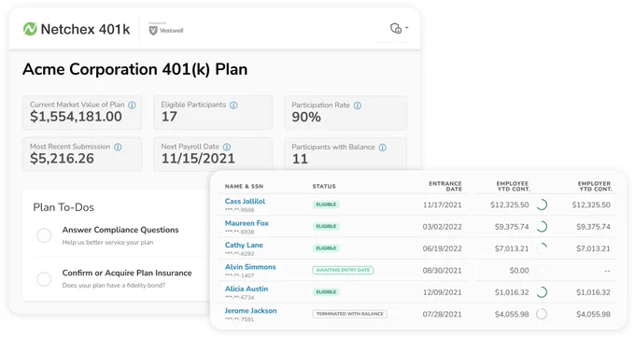Click the Acme Corporation 401(k) Plan title
This screenshot has width=635, height=339.
(134, 70)
